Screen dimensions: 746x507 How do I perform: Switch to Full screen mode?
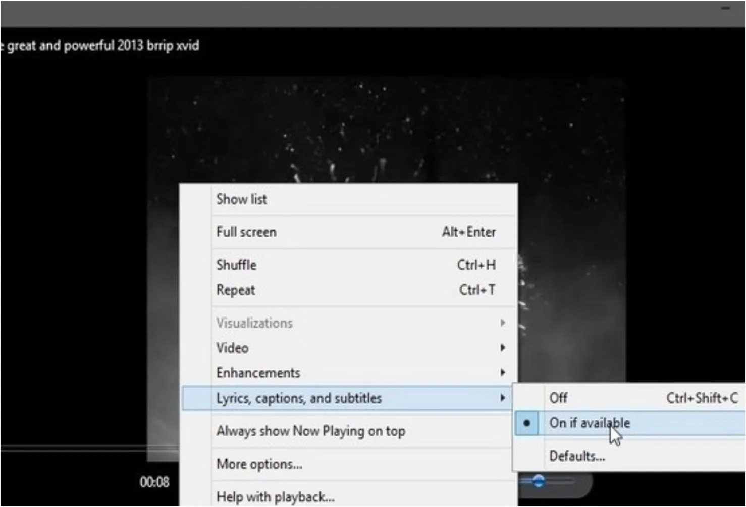coord(246,232)
